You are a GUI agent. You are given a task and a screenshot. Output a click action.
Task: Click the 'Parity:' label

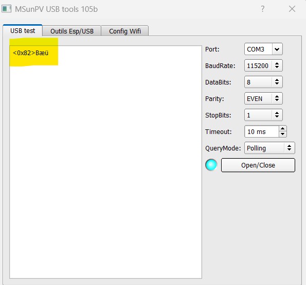click(x=214, y=99)
